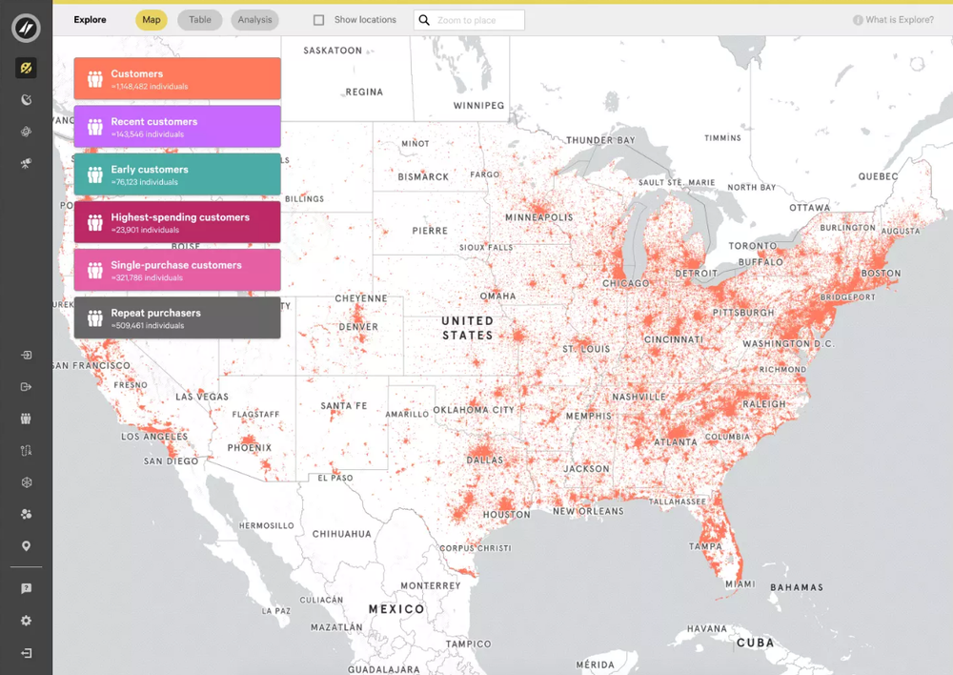This screenshot has height=675, width=953.
Task: Open the export arrow icon in sidebar
Action: (26, 387)
